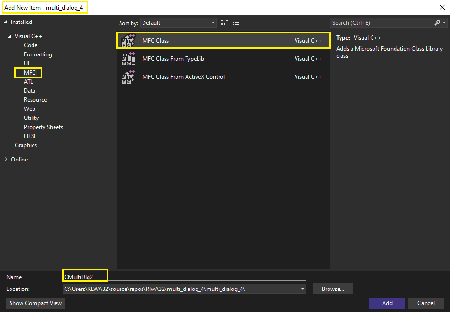Click the Add button

tap(387, 303)
